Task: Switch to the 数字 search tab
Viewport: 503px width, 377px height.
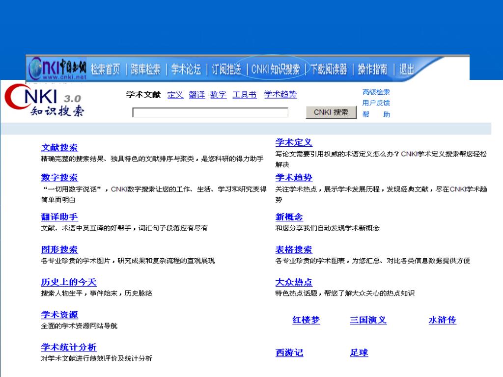Action: click(x=219, y=95)
